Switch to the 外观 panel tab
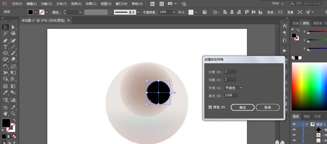327x144 pixels. coord(318,116)
